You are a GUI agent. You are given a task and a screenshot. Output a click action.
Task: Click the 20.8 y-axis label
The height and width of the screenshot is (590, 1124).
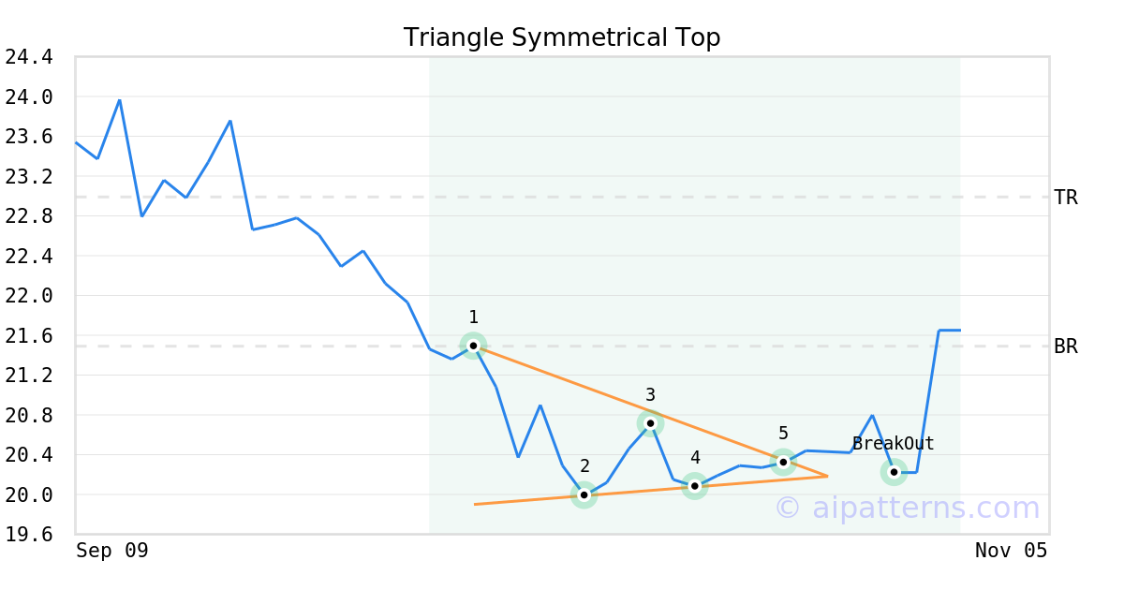(x=28, y=415)
